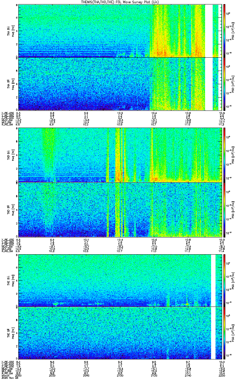Click the color bar beside THD B∥ panel
237x380 pixels.
tap(224, 210)
